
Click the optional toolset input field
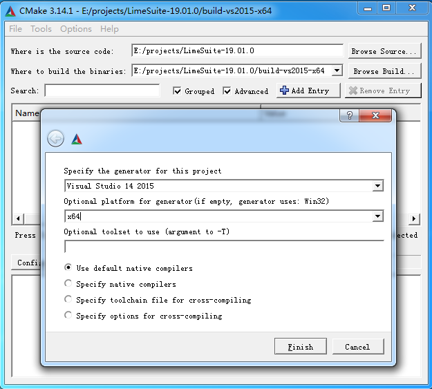click(x=224, y=246)
